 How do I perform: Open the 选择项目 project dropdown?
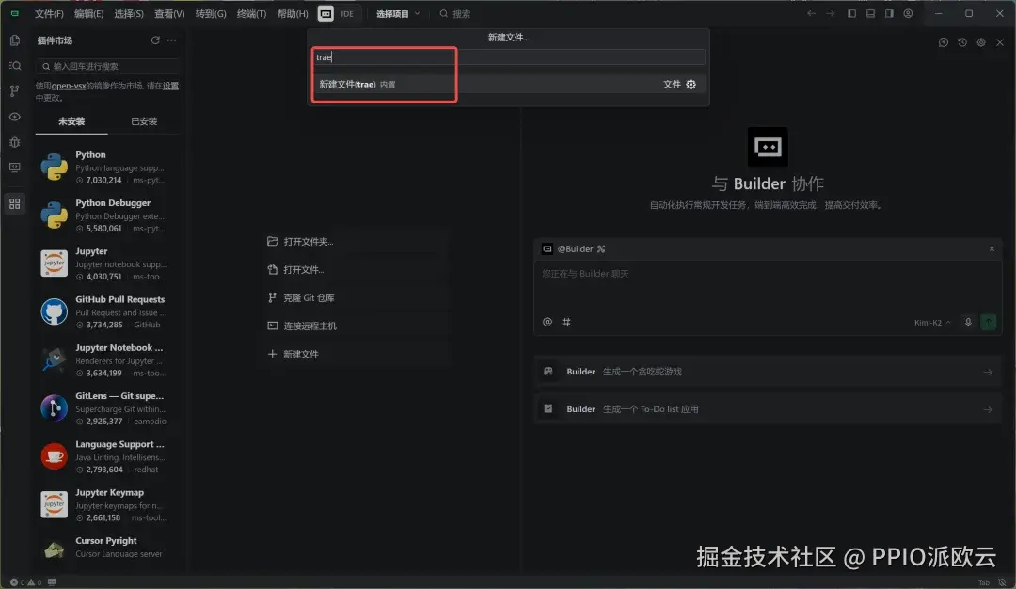(398, 13)
